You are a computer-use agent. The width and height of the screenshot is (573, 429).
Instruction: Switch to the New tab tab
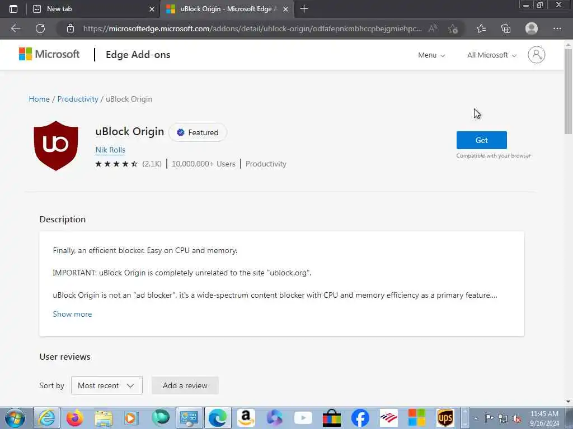[x=93, y=9]
